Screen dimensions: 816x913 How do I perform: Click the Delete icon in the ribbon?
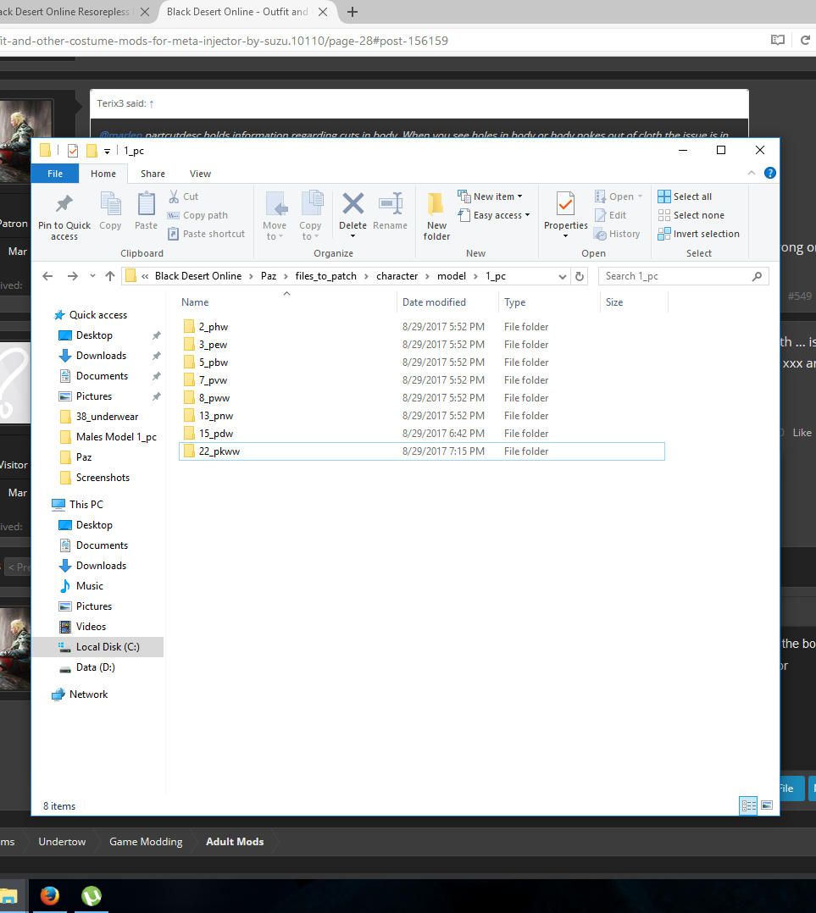[x=352, y=205]
